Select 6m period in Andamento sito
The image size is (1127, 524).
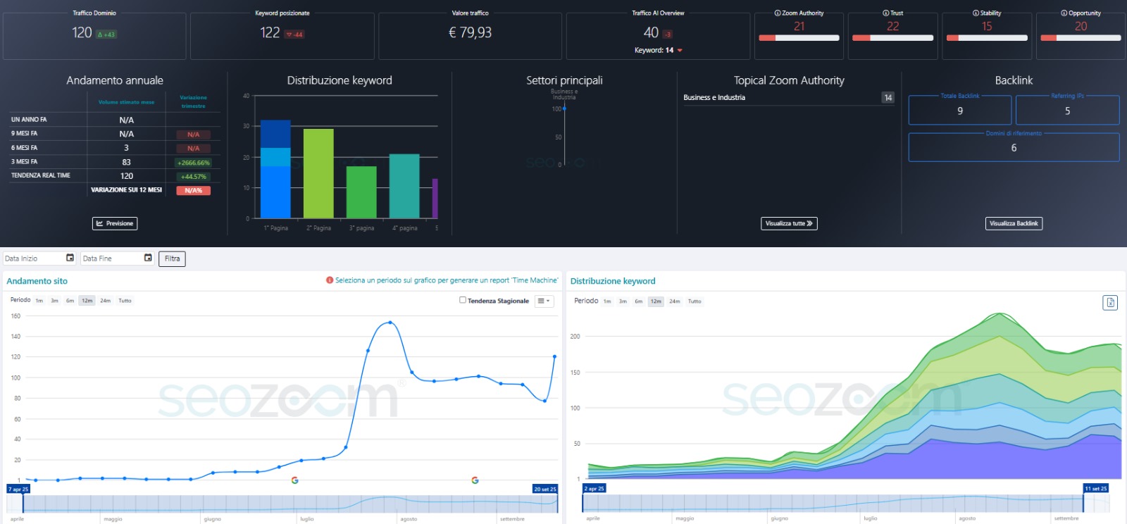(70, 301)
